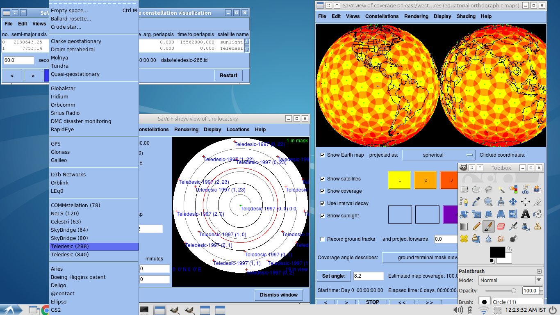The width and height of the screenshot is (560, 315).
Task: Select the Airbrush tool
Action: [513, 226]
